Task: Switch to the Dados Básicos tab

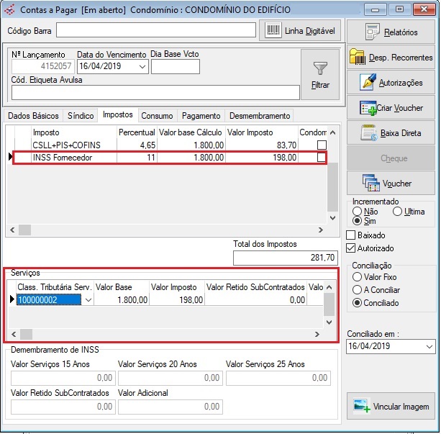Action: (33, 116)
